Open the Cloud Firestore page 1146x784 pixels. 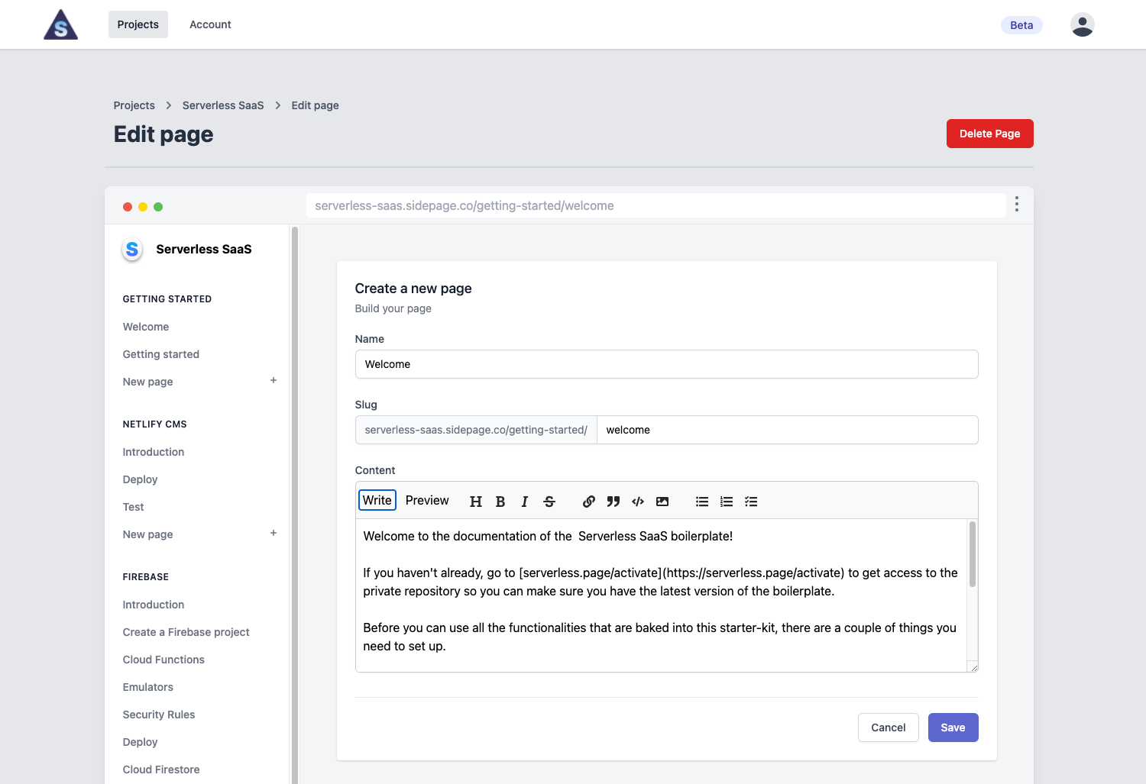[161, 769]
